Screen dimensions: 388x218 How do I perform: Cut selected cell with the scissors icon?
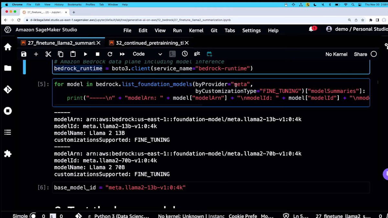tap(48, 54)
